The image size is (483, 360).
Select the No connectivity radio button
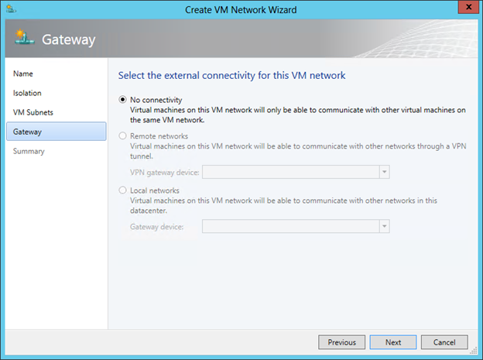tap(122, 100)
